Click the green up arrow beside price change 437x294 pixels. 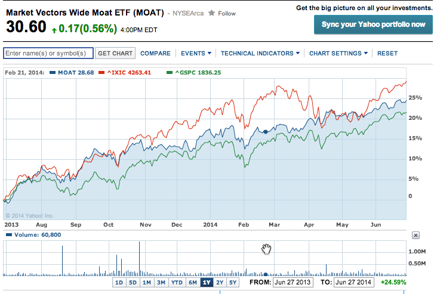(x=54, y=30)
